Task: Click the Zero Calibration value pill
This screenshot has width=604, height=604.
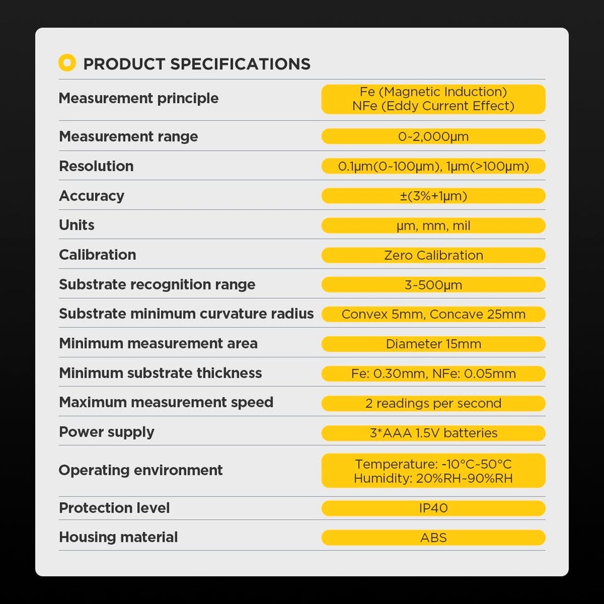Action: [433, 255]
